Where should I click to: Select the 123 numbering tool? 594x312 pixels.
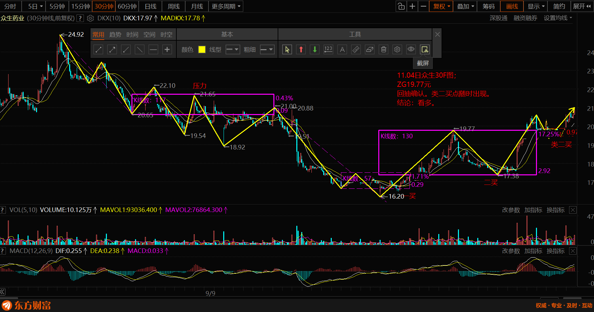point(328,49)
